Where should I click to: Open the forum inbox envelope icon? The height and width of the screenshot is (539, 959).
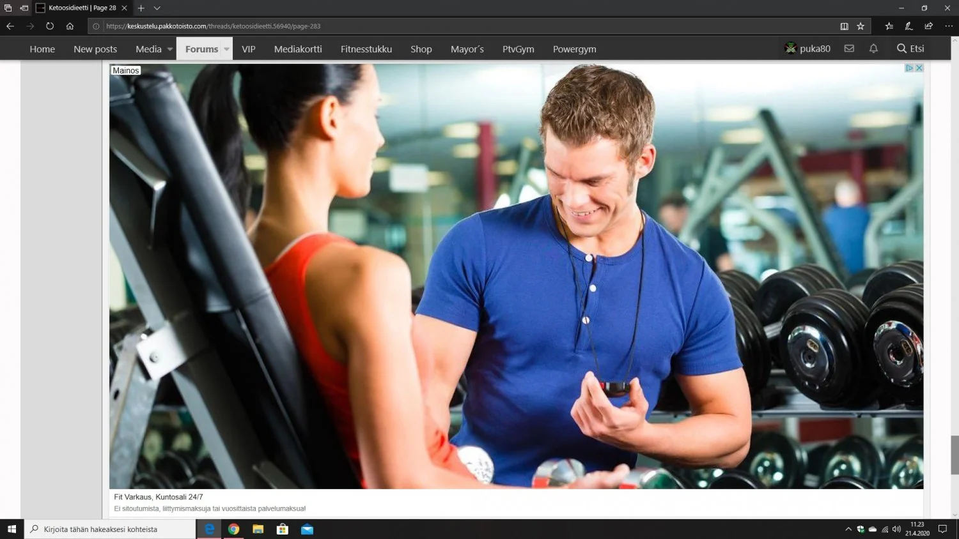tap(849, 49)
